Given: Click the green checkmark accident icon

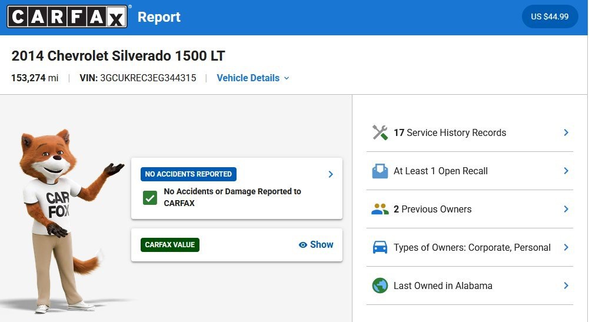Looking at the screenshot, I should coord(150,198).
